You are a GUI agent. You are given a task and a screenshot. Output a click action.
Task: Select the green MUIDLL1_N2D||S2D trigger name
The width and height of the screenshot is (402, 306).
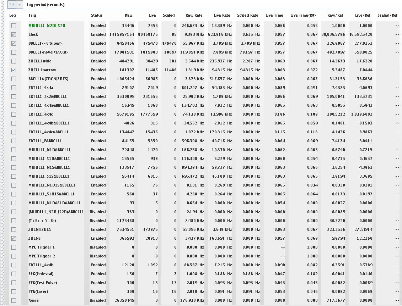point(47,26)
